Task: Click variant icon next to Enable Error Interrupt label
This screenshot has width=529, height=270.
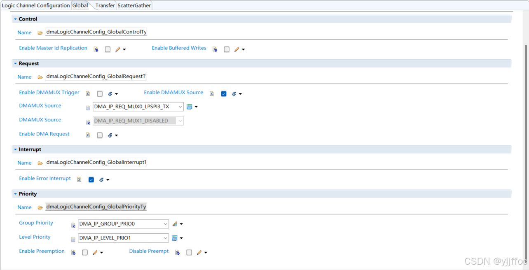Action: [79, 180]
